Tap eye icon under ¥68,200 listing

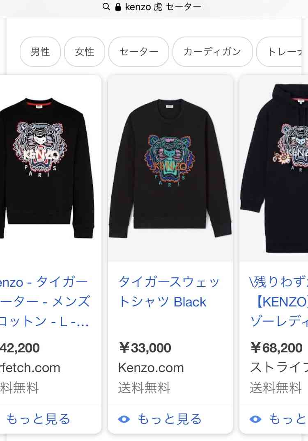(x=255, y=419)
